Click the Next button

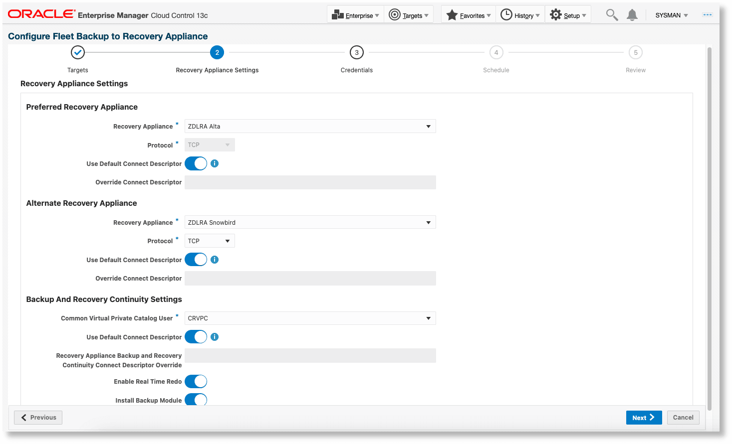(x=643, y=417)
